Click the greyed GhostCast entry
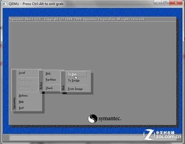The image size is (185, 144). pos(24,87)
